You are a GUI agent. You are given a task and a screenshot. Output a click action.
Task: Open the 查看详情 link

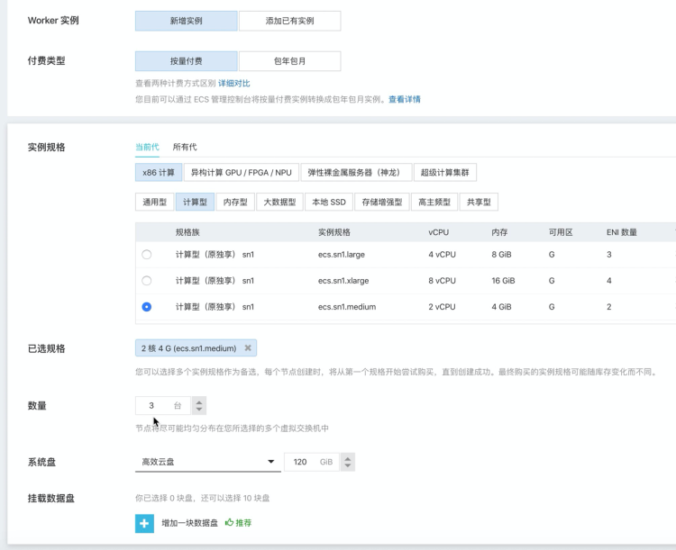(405, 100)
